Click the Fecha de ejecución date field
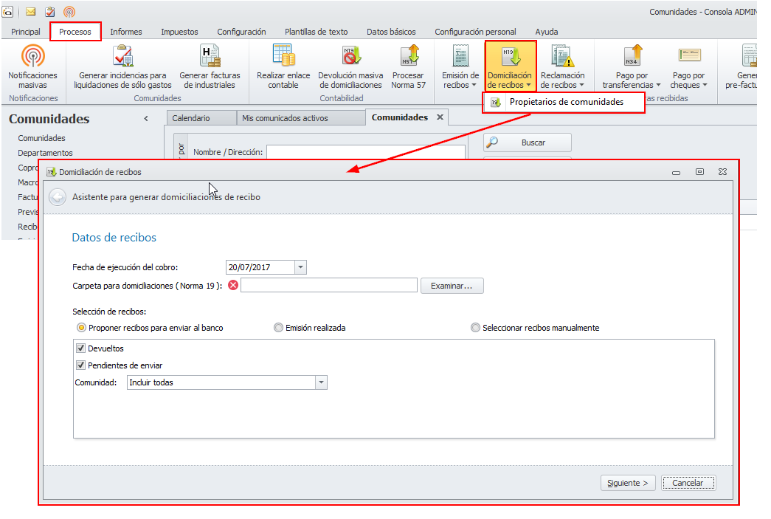Viewport: 771px width, 519px height. [260, 267]
